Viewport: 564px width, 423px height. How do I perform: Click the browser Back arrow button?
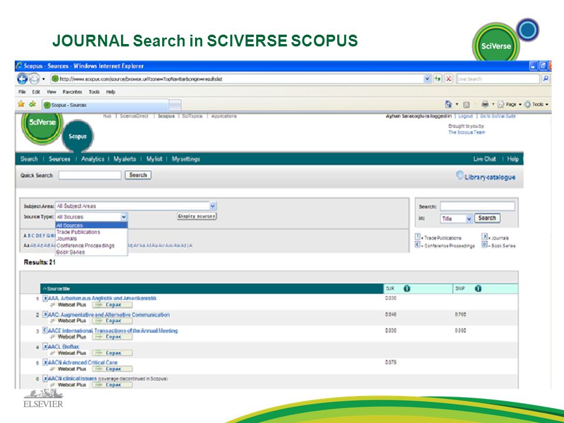(x=22, y=79)
